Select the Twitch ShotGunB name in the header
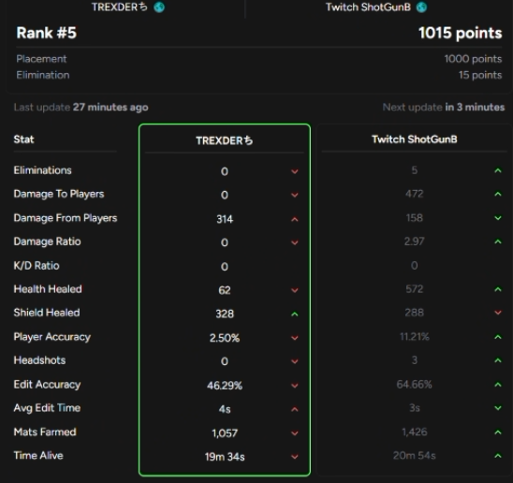The height and width of the screenshot is (483, 513). tap(368, 7)
